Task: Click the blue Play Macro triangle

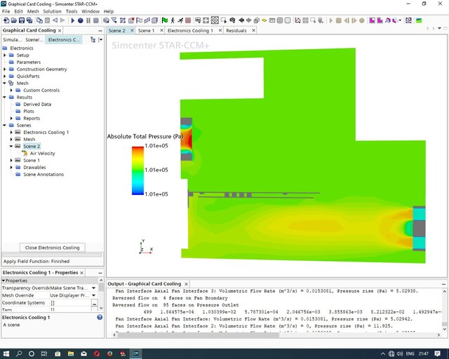Action: pyautogui.click(x=72, y=20)
